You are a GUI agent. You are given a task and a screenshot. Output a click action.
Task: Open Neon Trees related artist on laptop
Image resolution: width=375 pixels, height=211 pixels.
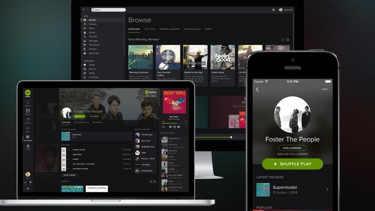(x=145, y=141)
